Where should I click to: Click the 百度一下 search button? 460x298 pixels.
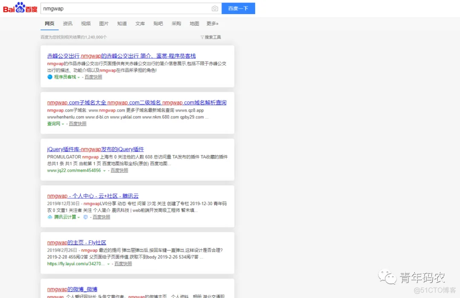[x=238, y=8]
